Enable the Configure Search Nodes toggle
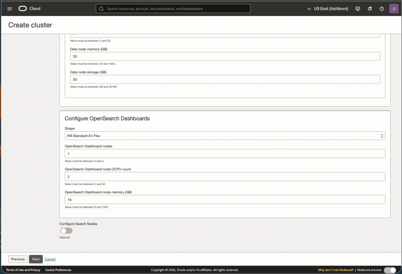Image resolution: width=402 pixels, height=274 pixels. (x=66, y=231)
